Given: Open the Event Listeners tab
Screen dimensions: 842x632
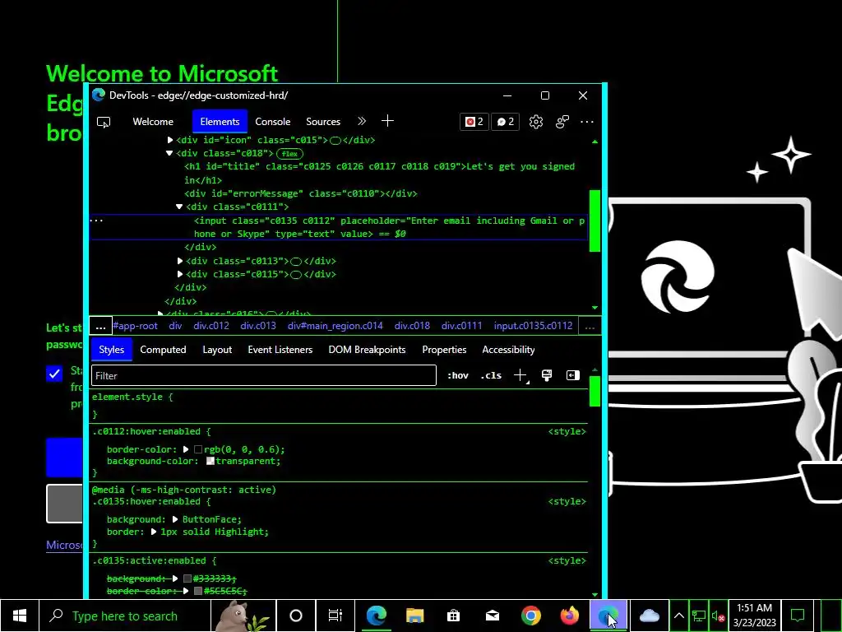Looking at the screenshot, I should coord(280,350).
